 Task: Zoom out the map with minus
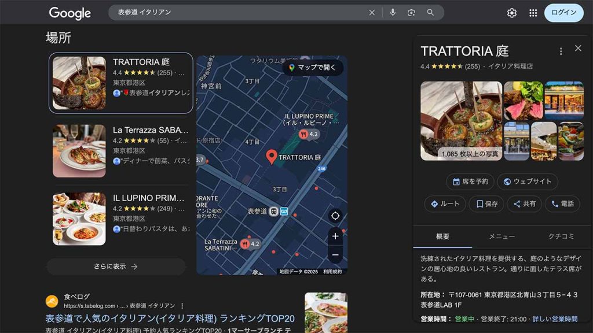click(335, 255)
